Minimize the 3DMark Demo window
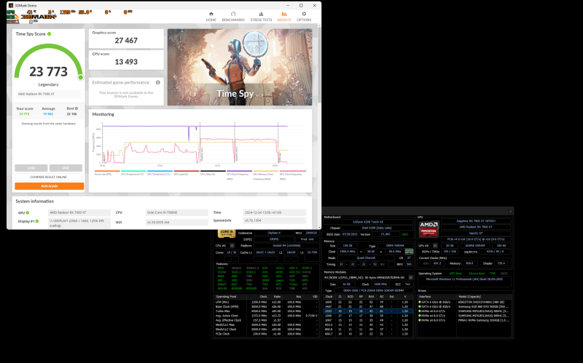 pyautogui.click(x=288, y=6)
